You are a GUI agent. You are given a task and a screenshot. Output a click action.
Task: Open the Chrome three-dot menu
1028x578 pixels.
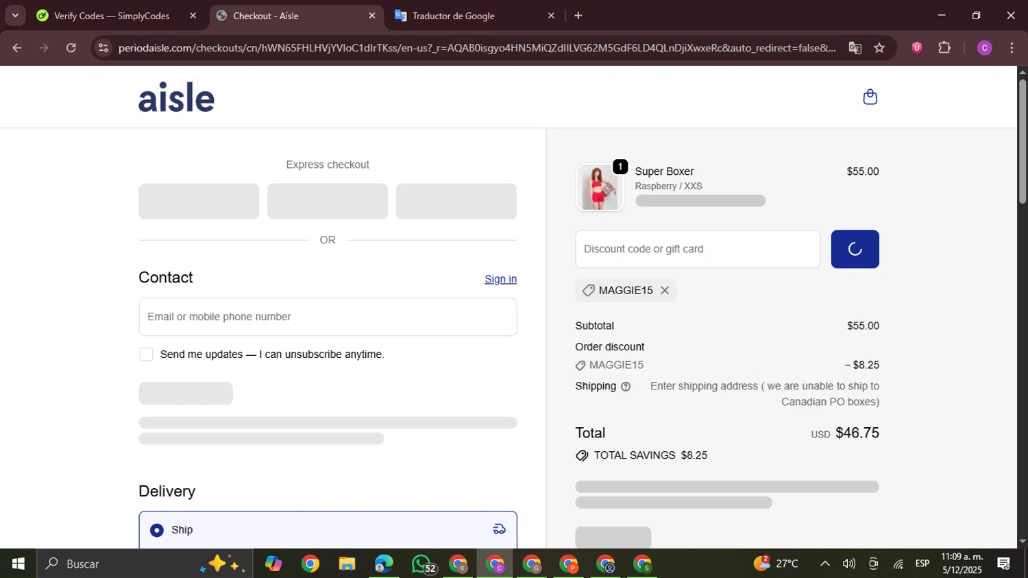[1012, 48]
